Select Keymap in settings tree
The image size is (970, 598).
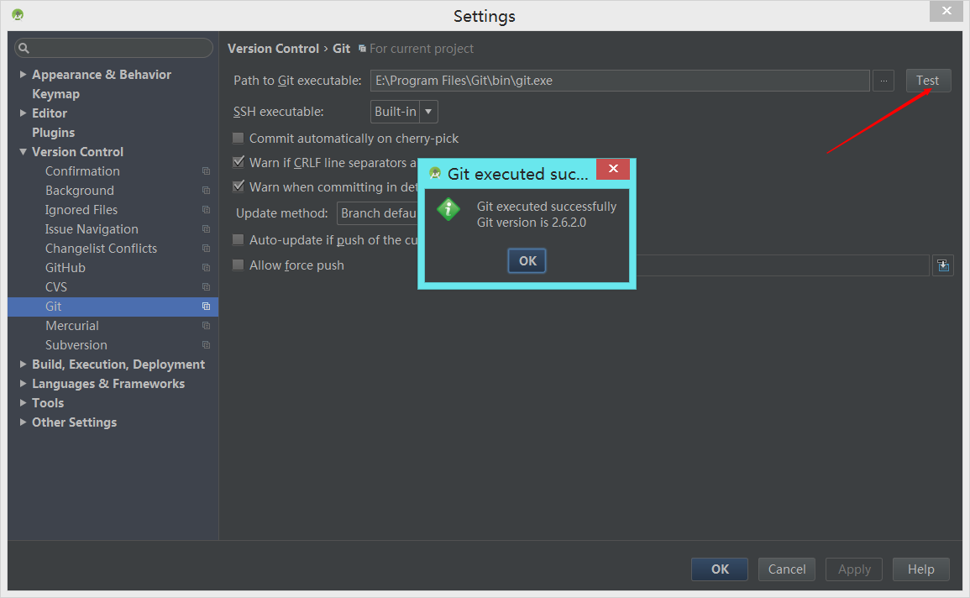(x=55, y=94)
